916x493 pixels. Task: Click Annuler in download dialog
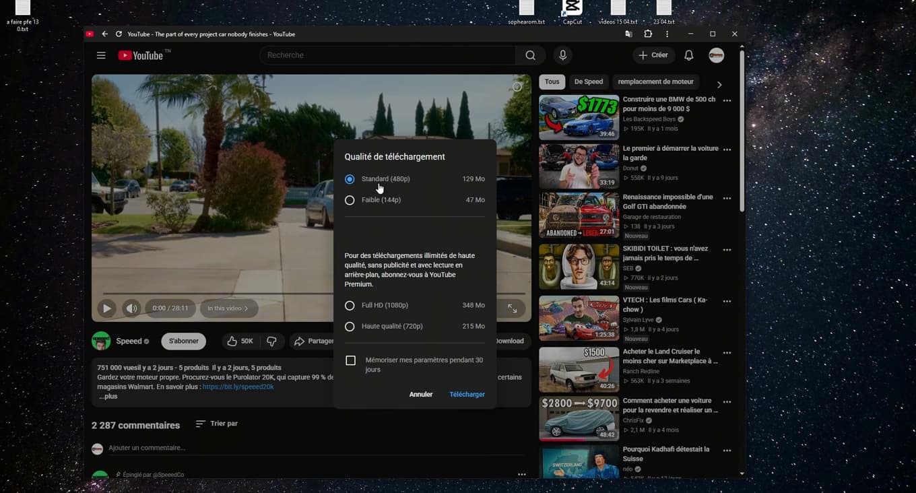click(x=421, y=395)
